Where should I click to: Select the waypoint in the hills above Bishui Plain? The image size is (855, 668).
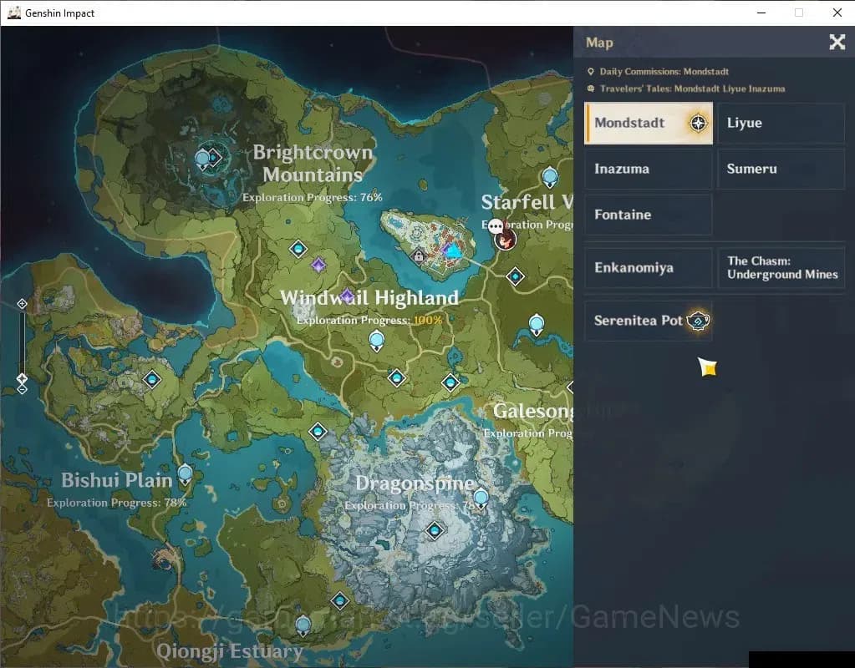[152, 379]
